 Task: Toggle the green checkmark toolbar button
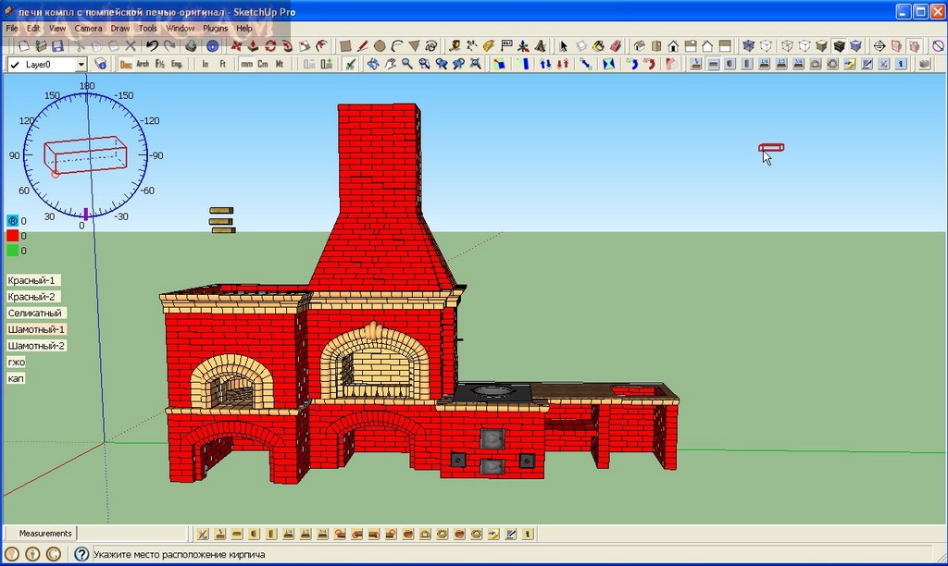tap(350, 64)
